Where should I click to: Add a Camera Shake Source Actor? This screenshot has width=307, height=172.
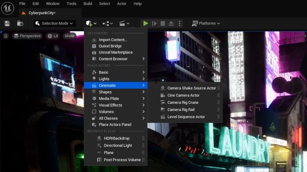(185, 88)
